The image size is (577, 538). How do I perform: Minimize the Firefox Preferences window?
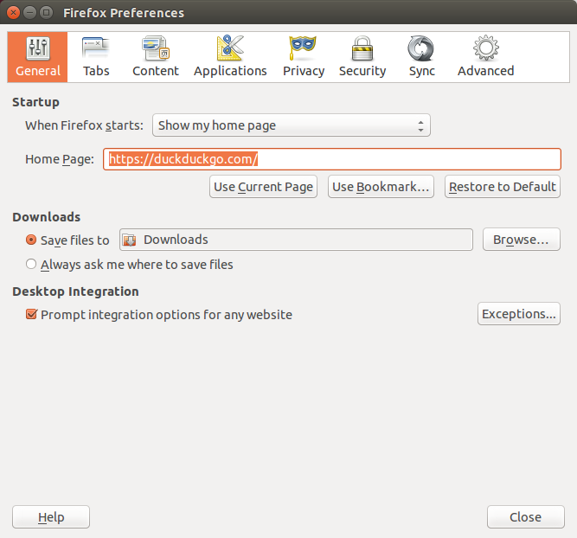29,12
